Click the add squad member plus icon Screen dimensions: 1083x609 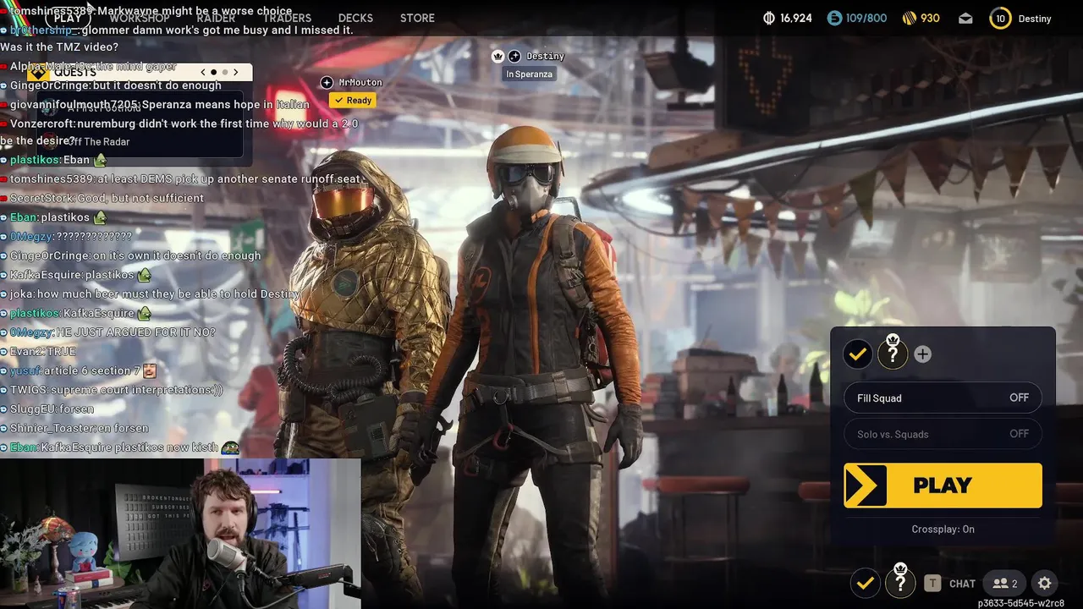(x=922, y=354)
